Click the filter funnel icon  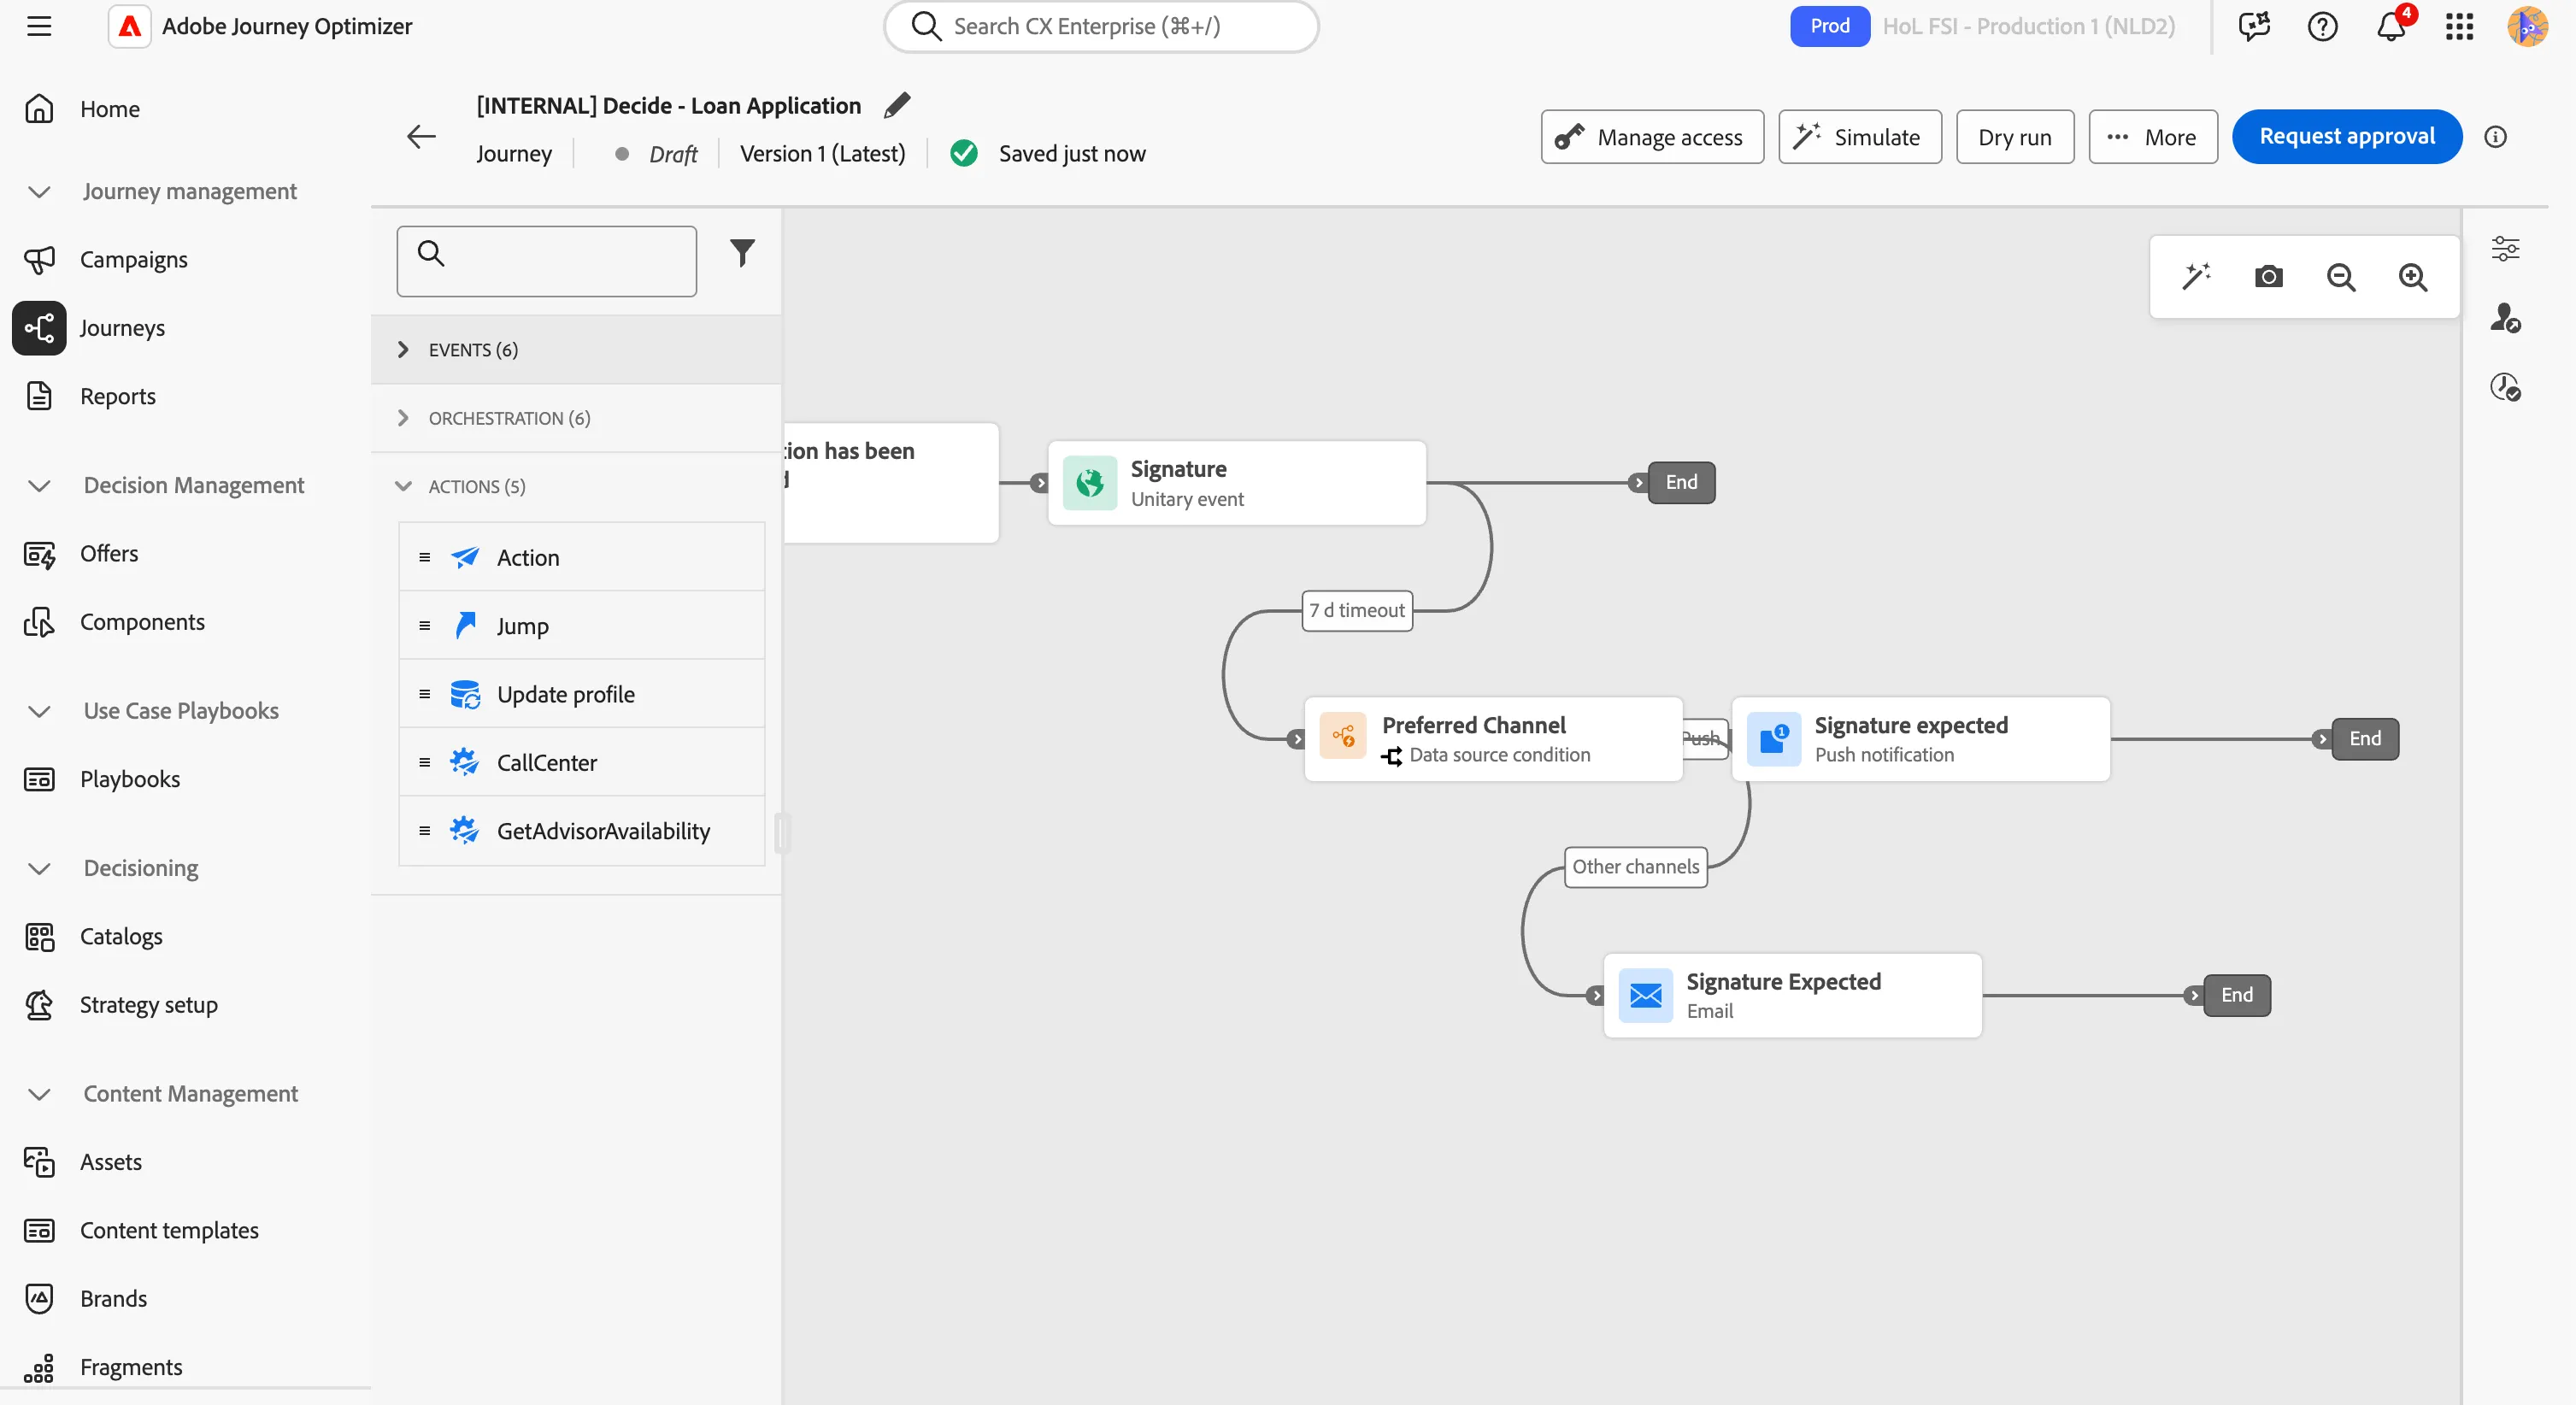pyautogui.click(x=742, y=253)
